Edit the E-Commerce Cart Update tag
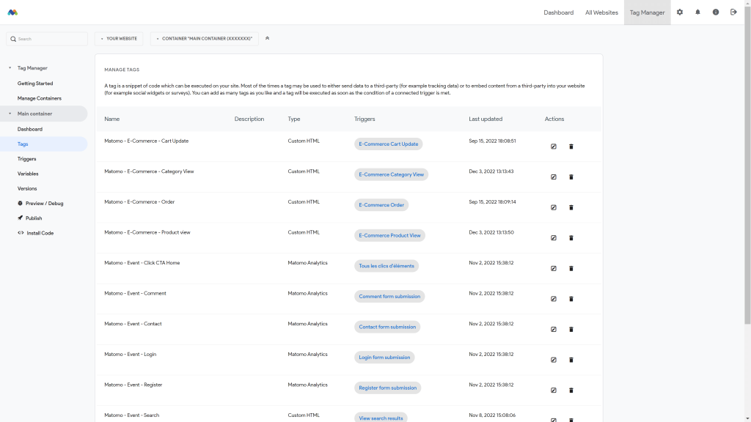The width and height of the screenshot is (751, 422). (553, 147)
